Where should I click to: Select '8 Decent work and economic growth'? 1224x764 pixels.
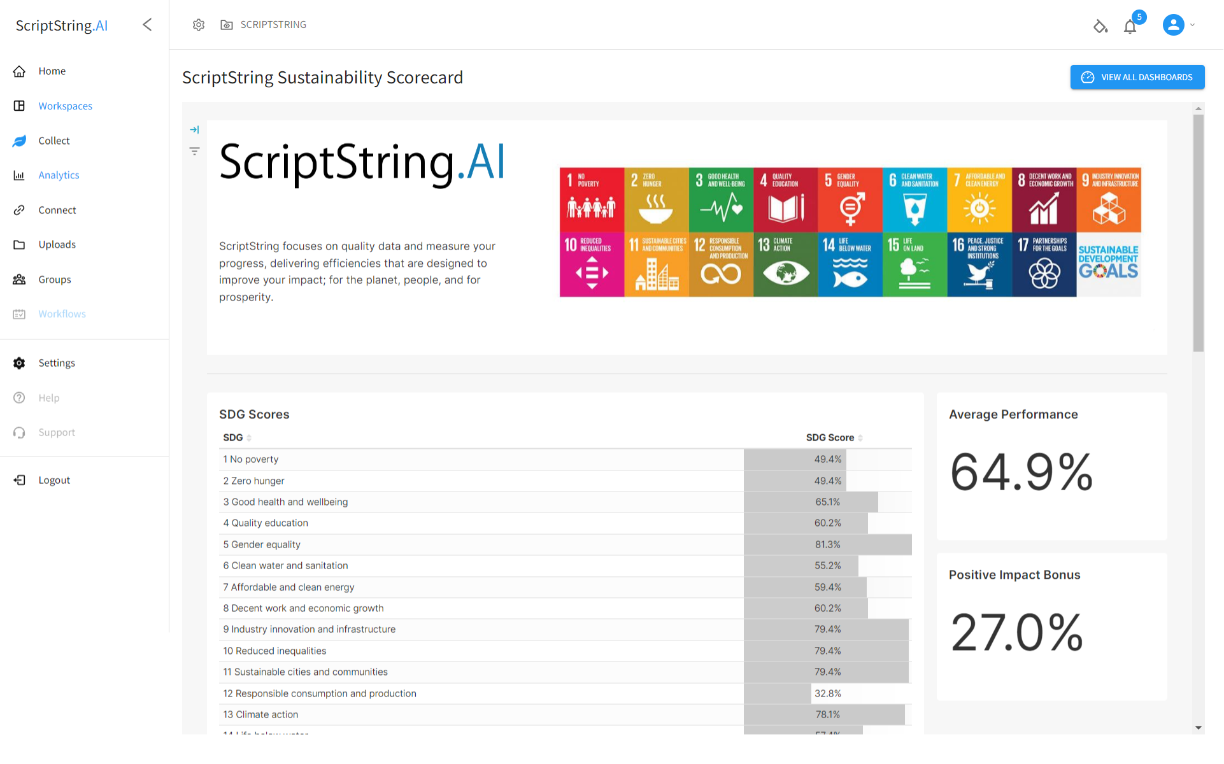(x=566, y=609)
